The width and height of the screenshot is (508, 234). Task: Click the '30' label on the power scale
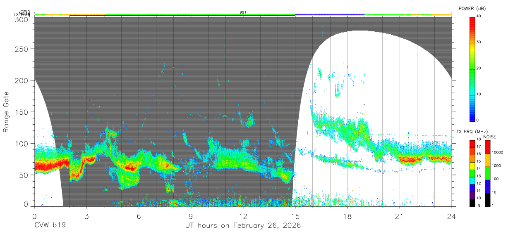coord(479,42)
